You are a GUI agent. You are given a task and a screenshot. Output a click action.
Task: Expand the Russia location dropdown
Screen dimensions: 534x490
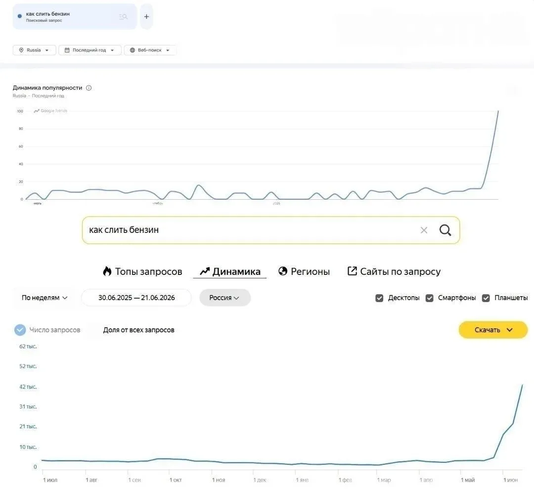tap(34, 50)
